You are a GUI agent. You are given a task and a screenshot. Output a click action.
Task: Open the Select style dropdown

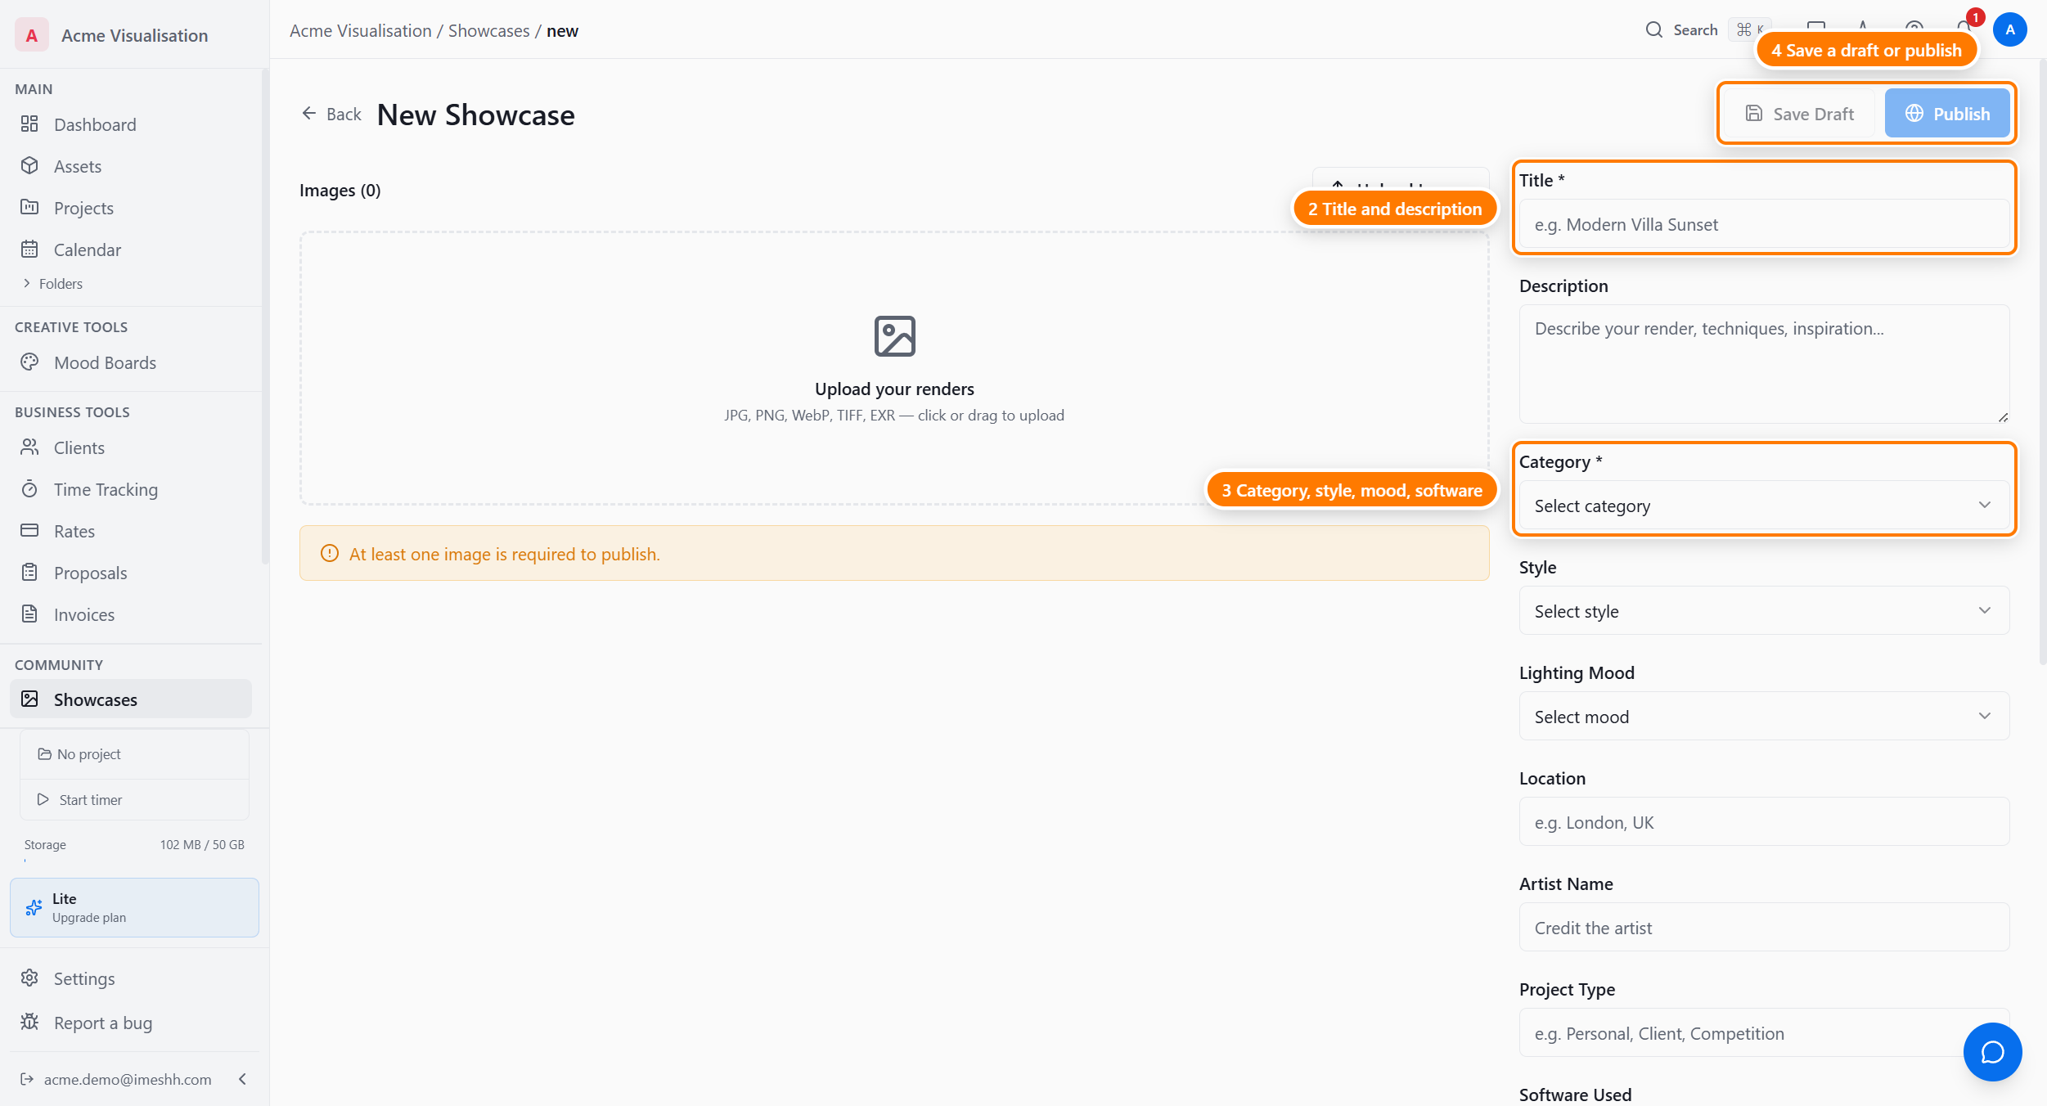(1764, 611)
